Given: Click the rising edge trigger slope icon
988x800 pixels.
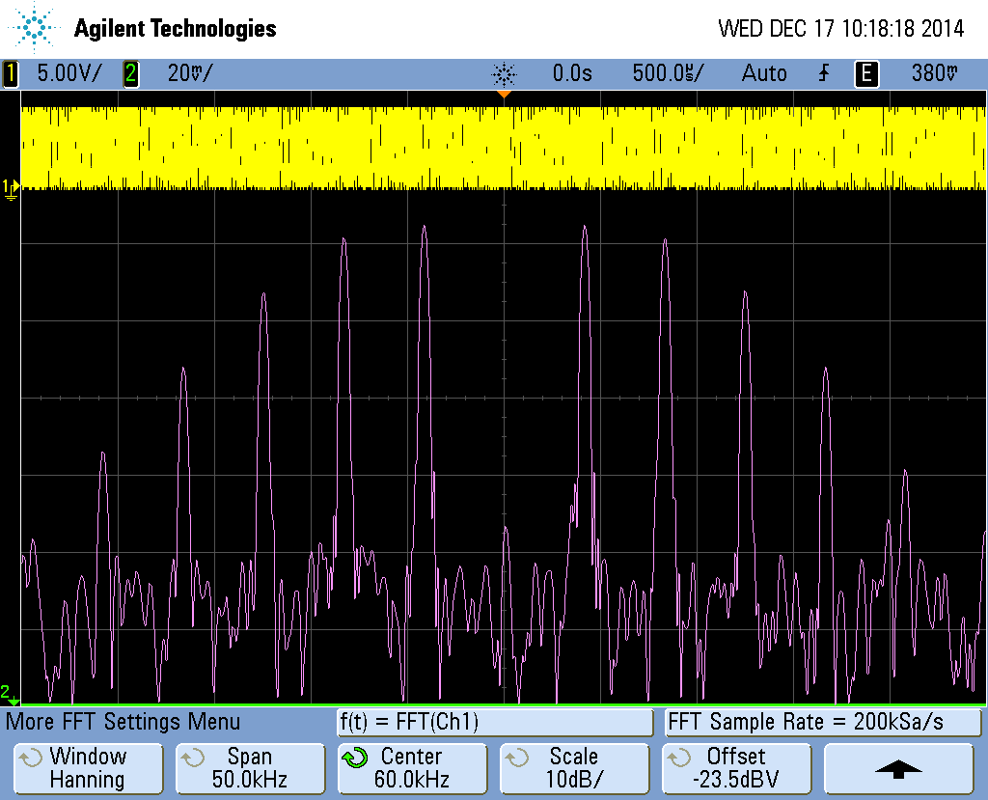Looking at the screenshot, I should tap(824, 73).
